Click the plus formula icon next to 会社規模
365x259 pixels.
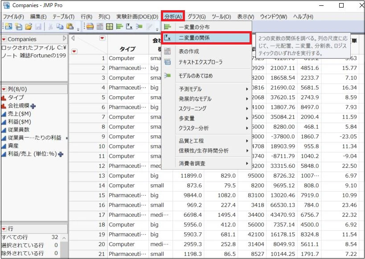[x=33, y=106]
